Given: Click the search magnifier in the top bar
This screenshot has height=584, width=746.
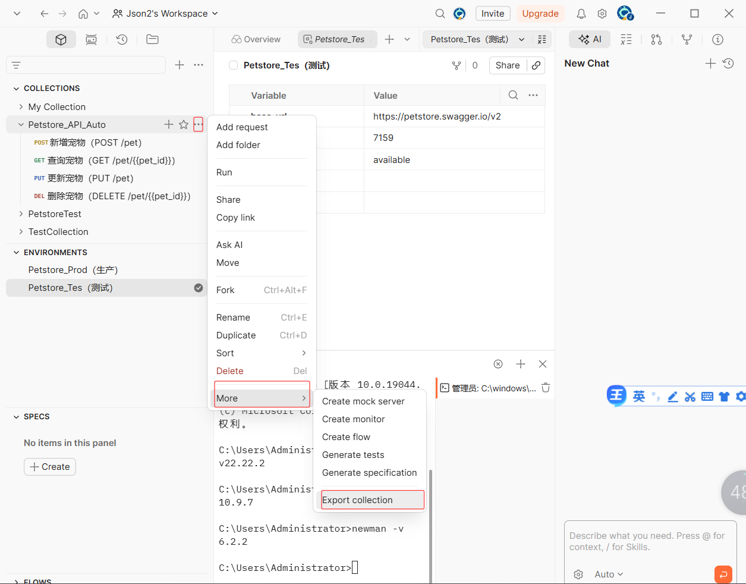Looking at the screenshot, I should point(440,14).
